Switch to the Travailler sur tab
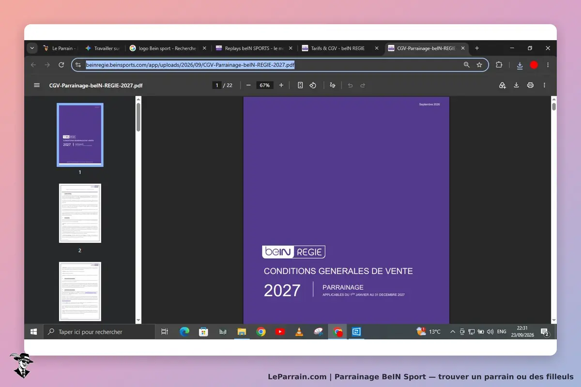 tap(102, 48)
